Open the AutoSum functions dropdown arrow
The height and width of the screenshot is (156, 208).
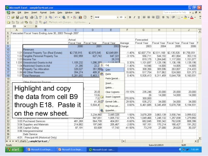coord(71,17)
